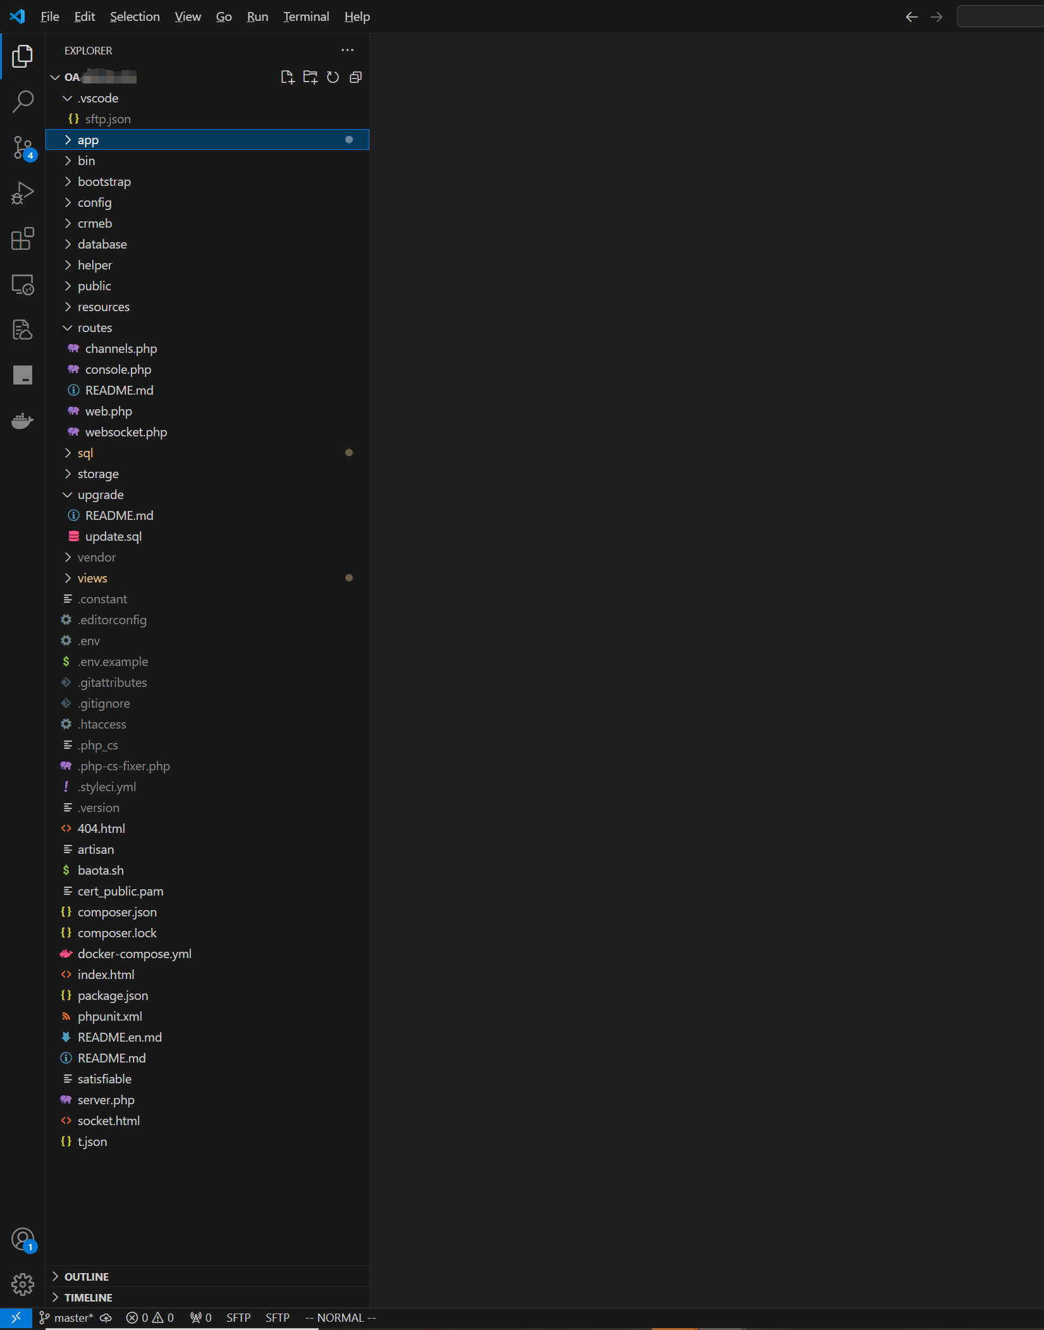Expand the views folder
Viewport: 1044px width, 1330px height.
click(x=207, y=578)
